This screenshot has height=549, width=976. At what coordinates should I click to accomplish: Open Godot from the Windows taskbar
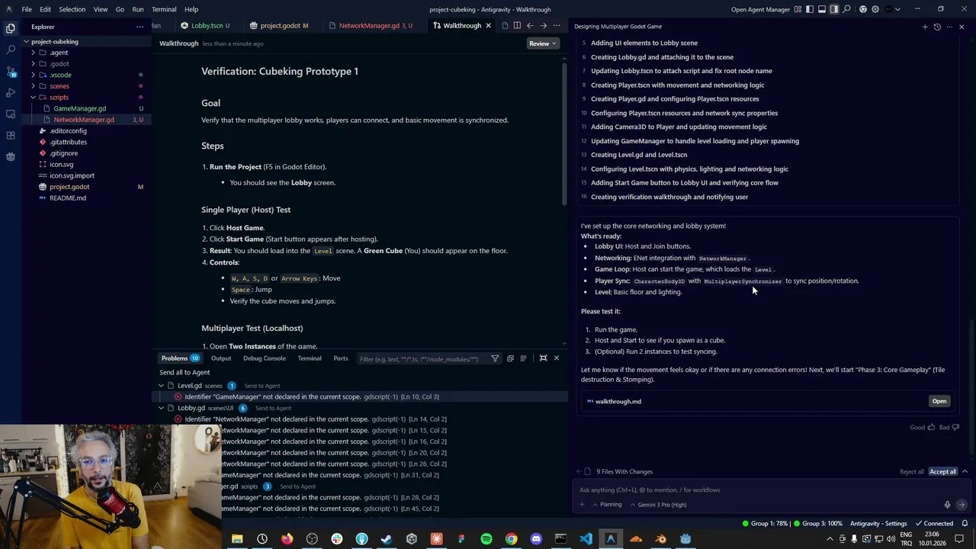tap(685, 539)
